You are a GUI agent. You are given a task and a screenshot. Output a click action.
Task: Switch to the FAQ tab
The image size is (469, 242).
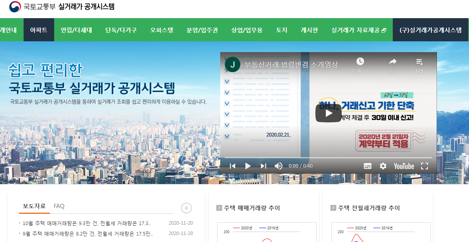[59, 206]
